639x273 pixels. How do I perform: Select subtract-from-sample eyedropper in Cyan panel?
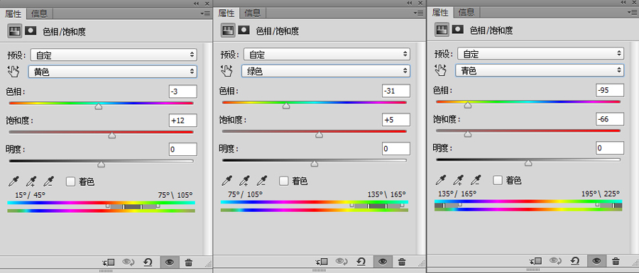(476, 180)
